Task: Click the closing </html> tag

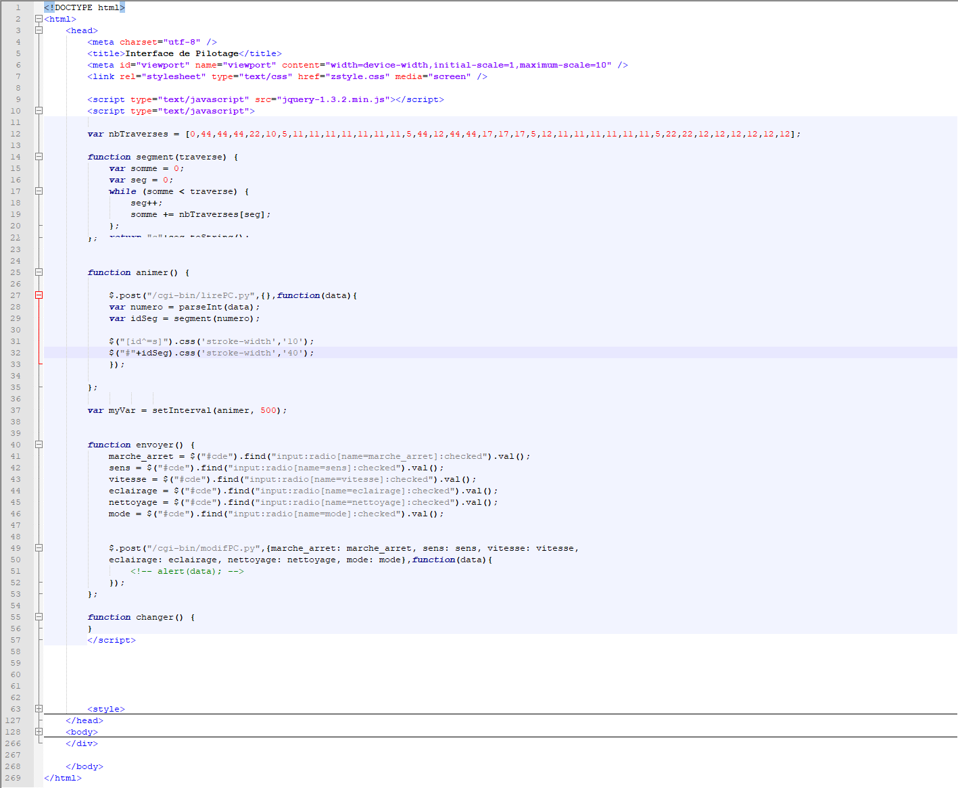Action: [x=63, y=778]
